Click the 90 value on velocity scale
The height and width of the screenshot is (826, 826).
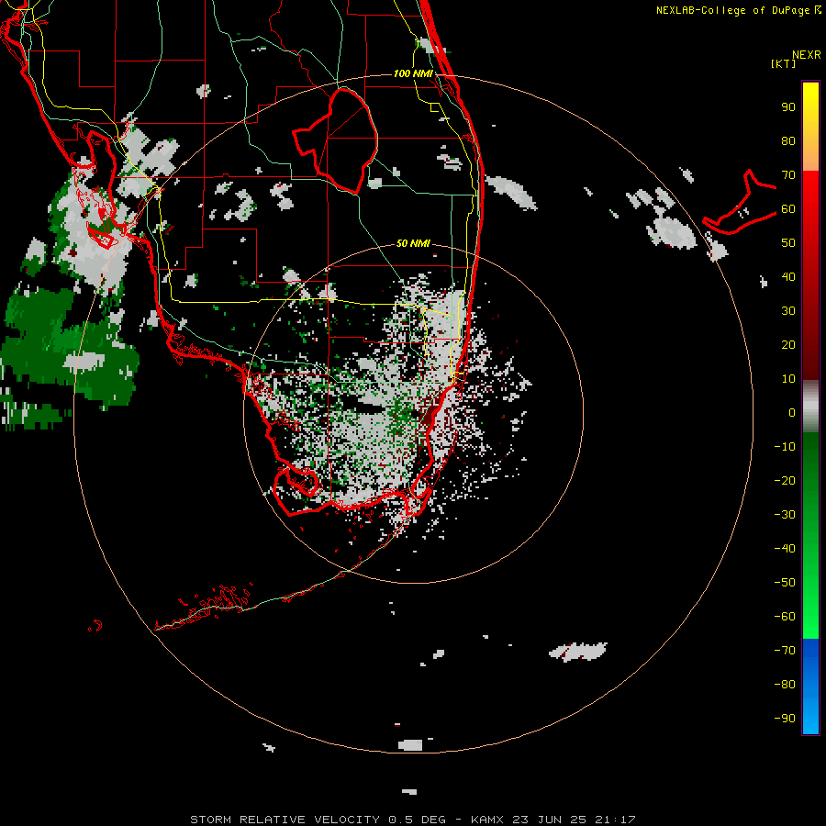click(x=788, y=107)
